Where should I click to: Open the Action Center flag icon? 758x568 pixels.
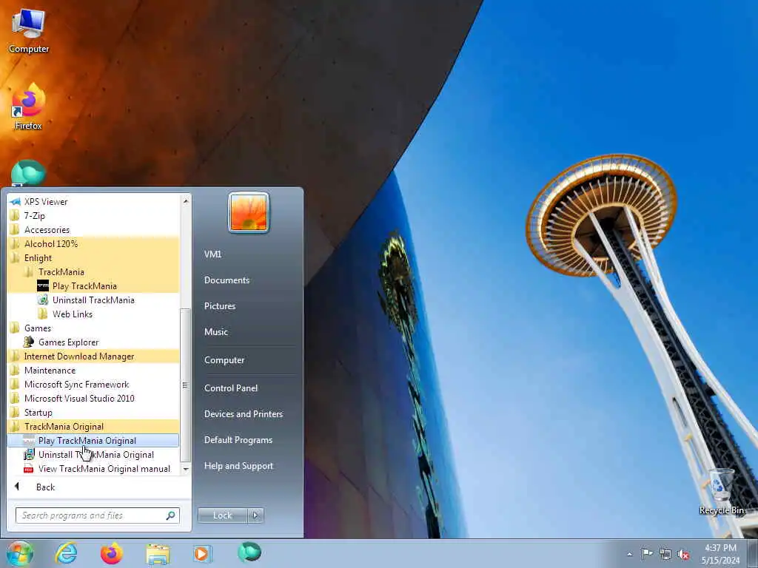(x=647, y=553)
